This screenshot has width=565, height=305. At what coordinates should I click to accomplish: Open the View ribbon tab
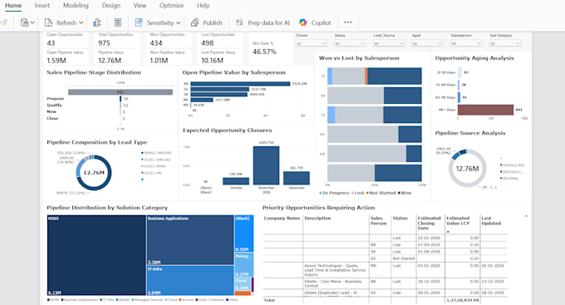(140, 6)
